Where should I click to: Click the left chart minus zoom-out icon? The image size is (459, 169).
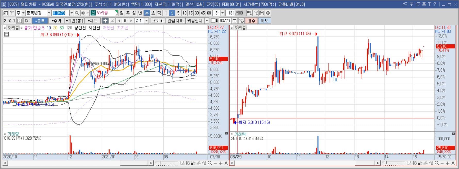pos(215,163)
